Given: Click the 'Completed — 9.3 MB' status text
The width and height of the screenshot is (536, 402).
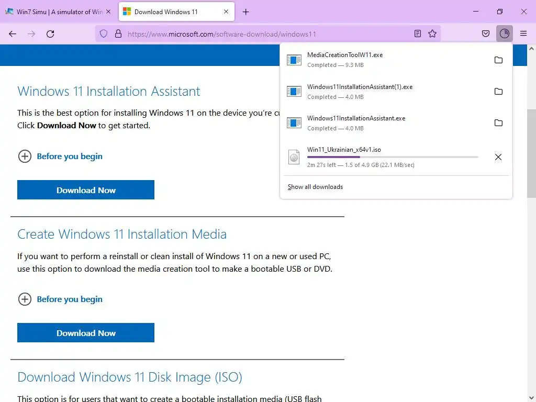Looking at the screenshot, I should tap(336, 65).
